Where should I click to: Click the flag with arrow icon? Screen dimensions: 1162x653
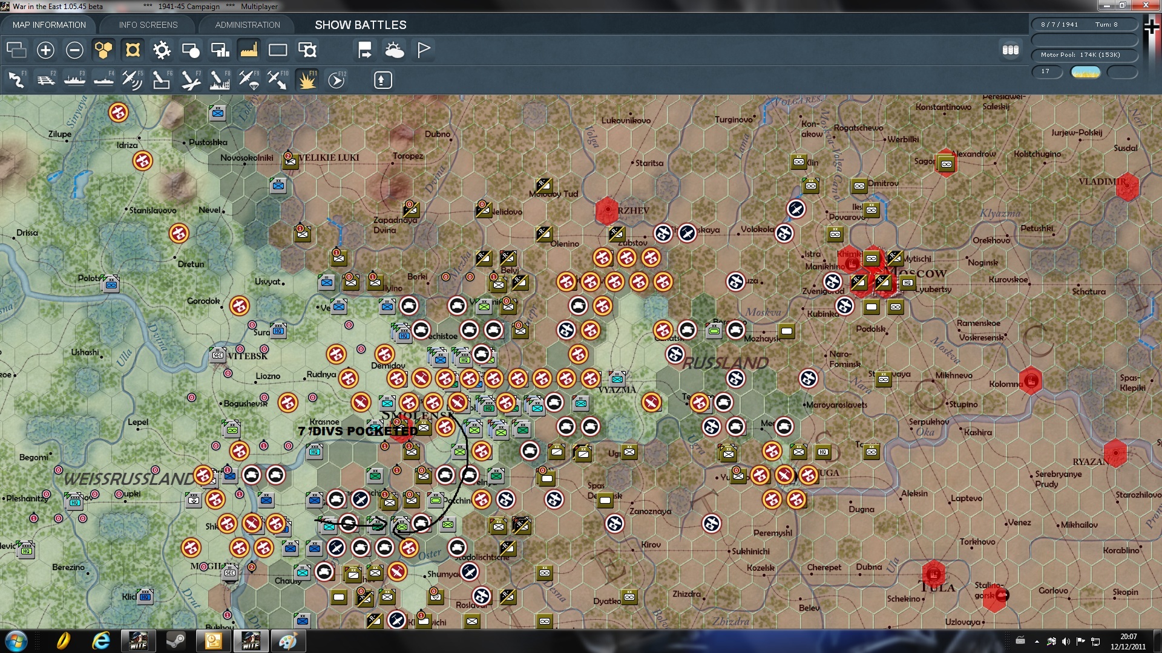365,50
